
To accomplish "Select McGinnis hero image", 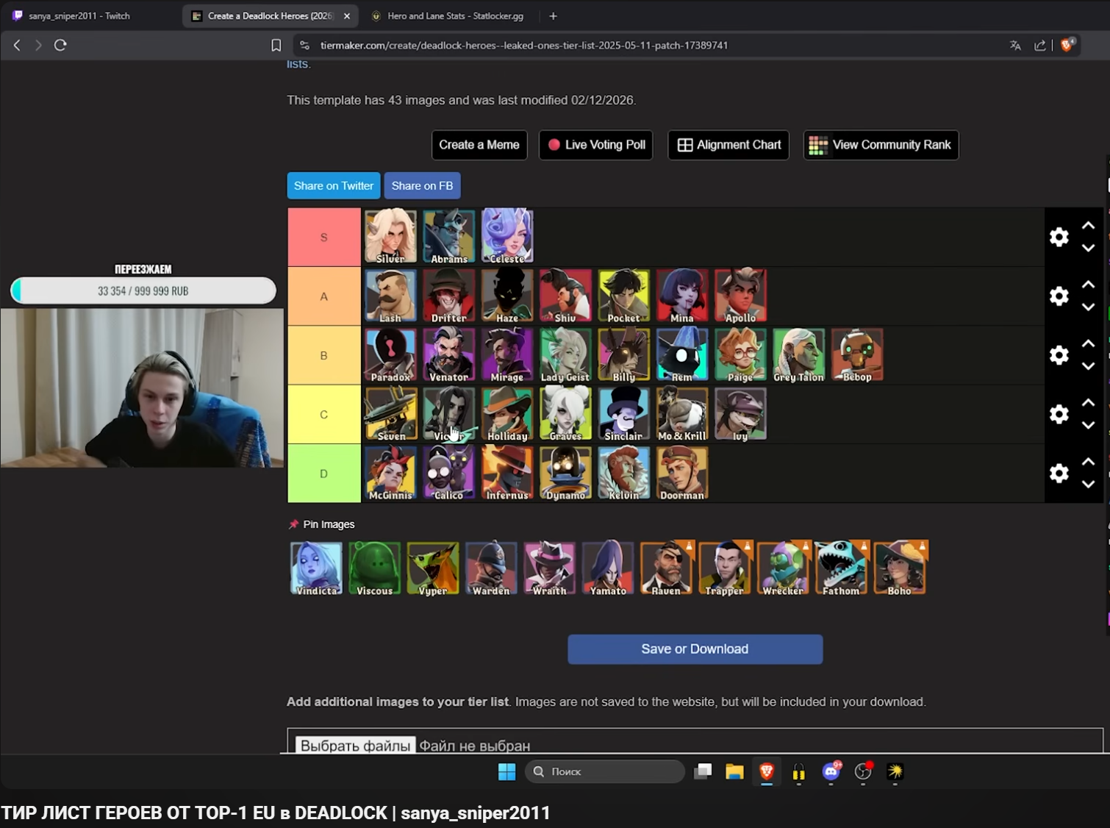I will pyautogui.click(x=390, y=473).
